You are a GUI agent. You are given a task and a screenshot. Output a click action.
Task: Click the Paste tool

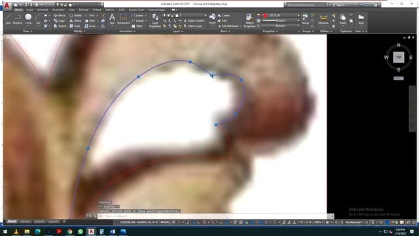pyautogui.click(x=343, y=19)
